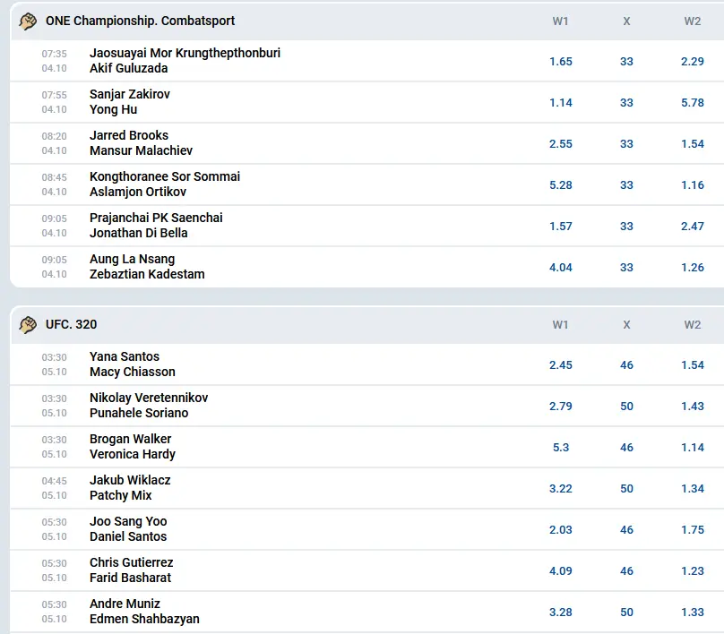Image resolution: width=724 pixels, height=634 pixels.
Task: Choose W2 odds 5.78 for Yong Hu
Action: point(692,103)
